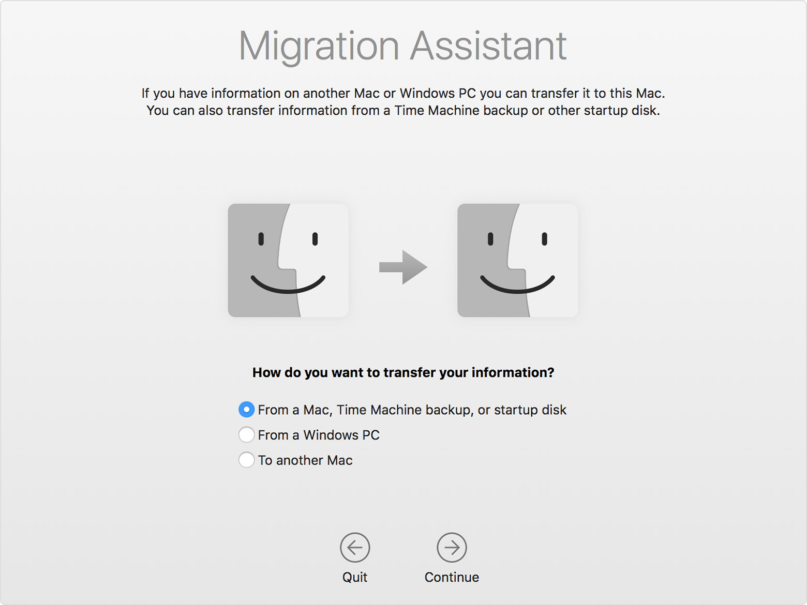This screenshot has width=807, height=605.
Task: Click the 'Migration Assistant' title
Action: tap(403, 47)
